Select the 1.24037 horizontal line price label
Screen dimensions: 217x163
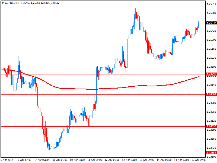pos(211,126)
